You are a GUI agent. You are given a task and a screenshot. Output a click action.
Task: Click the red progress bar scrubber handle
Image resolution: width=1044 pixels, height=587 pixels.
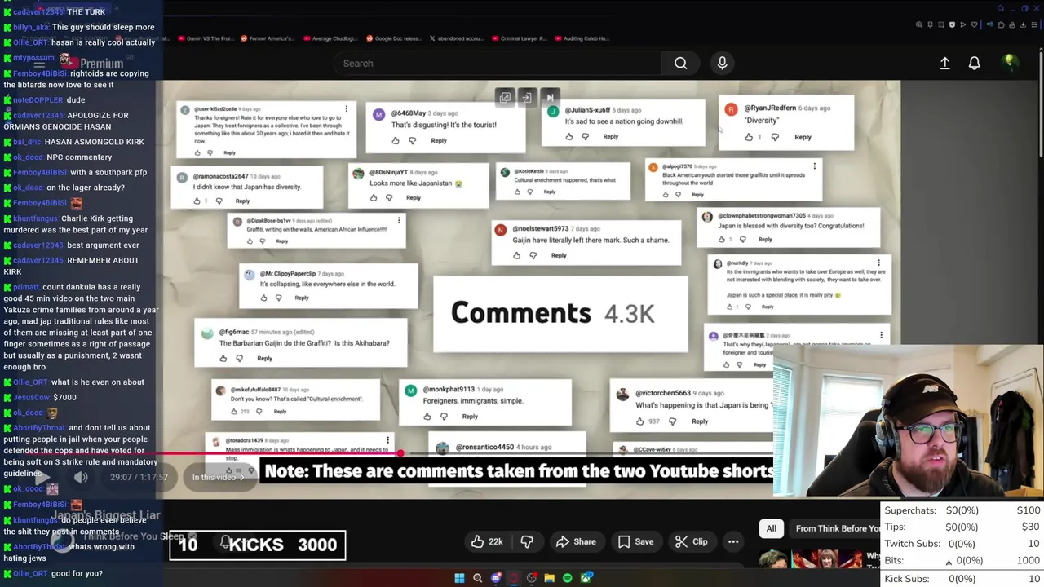[x=400, y=453]
